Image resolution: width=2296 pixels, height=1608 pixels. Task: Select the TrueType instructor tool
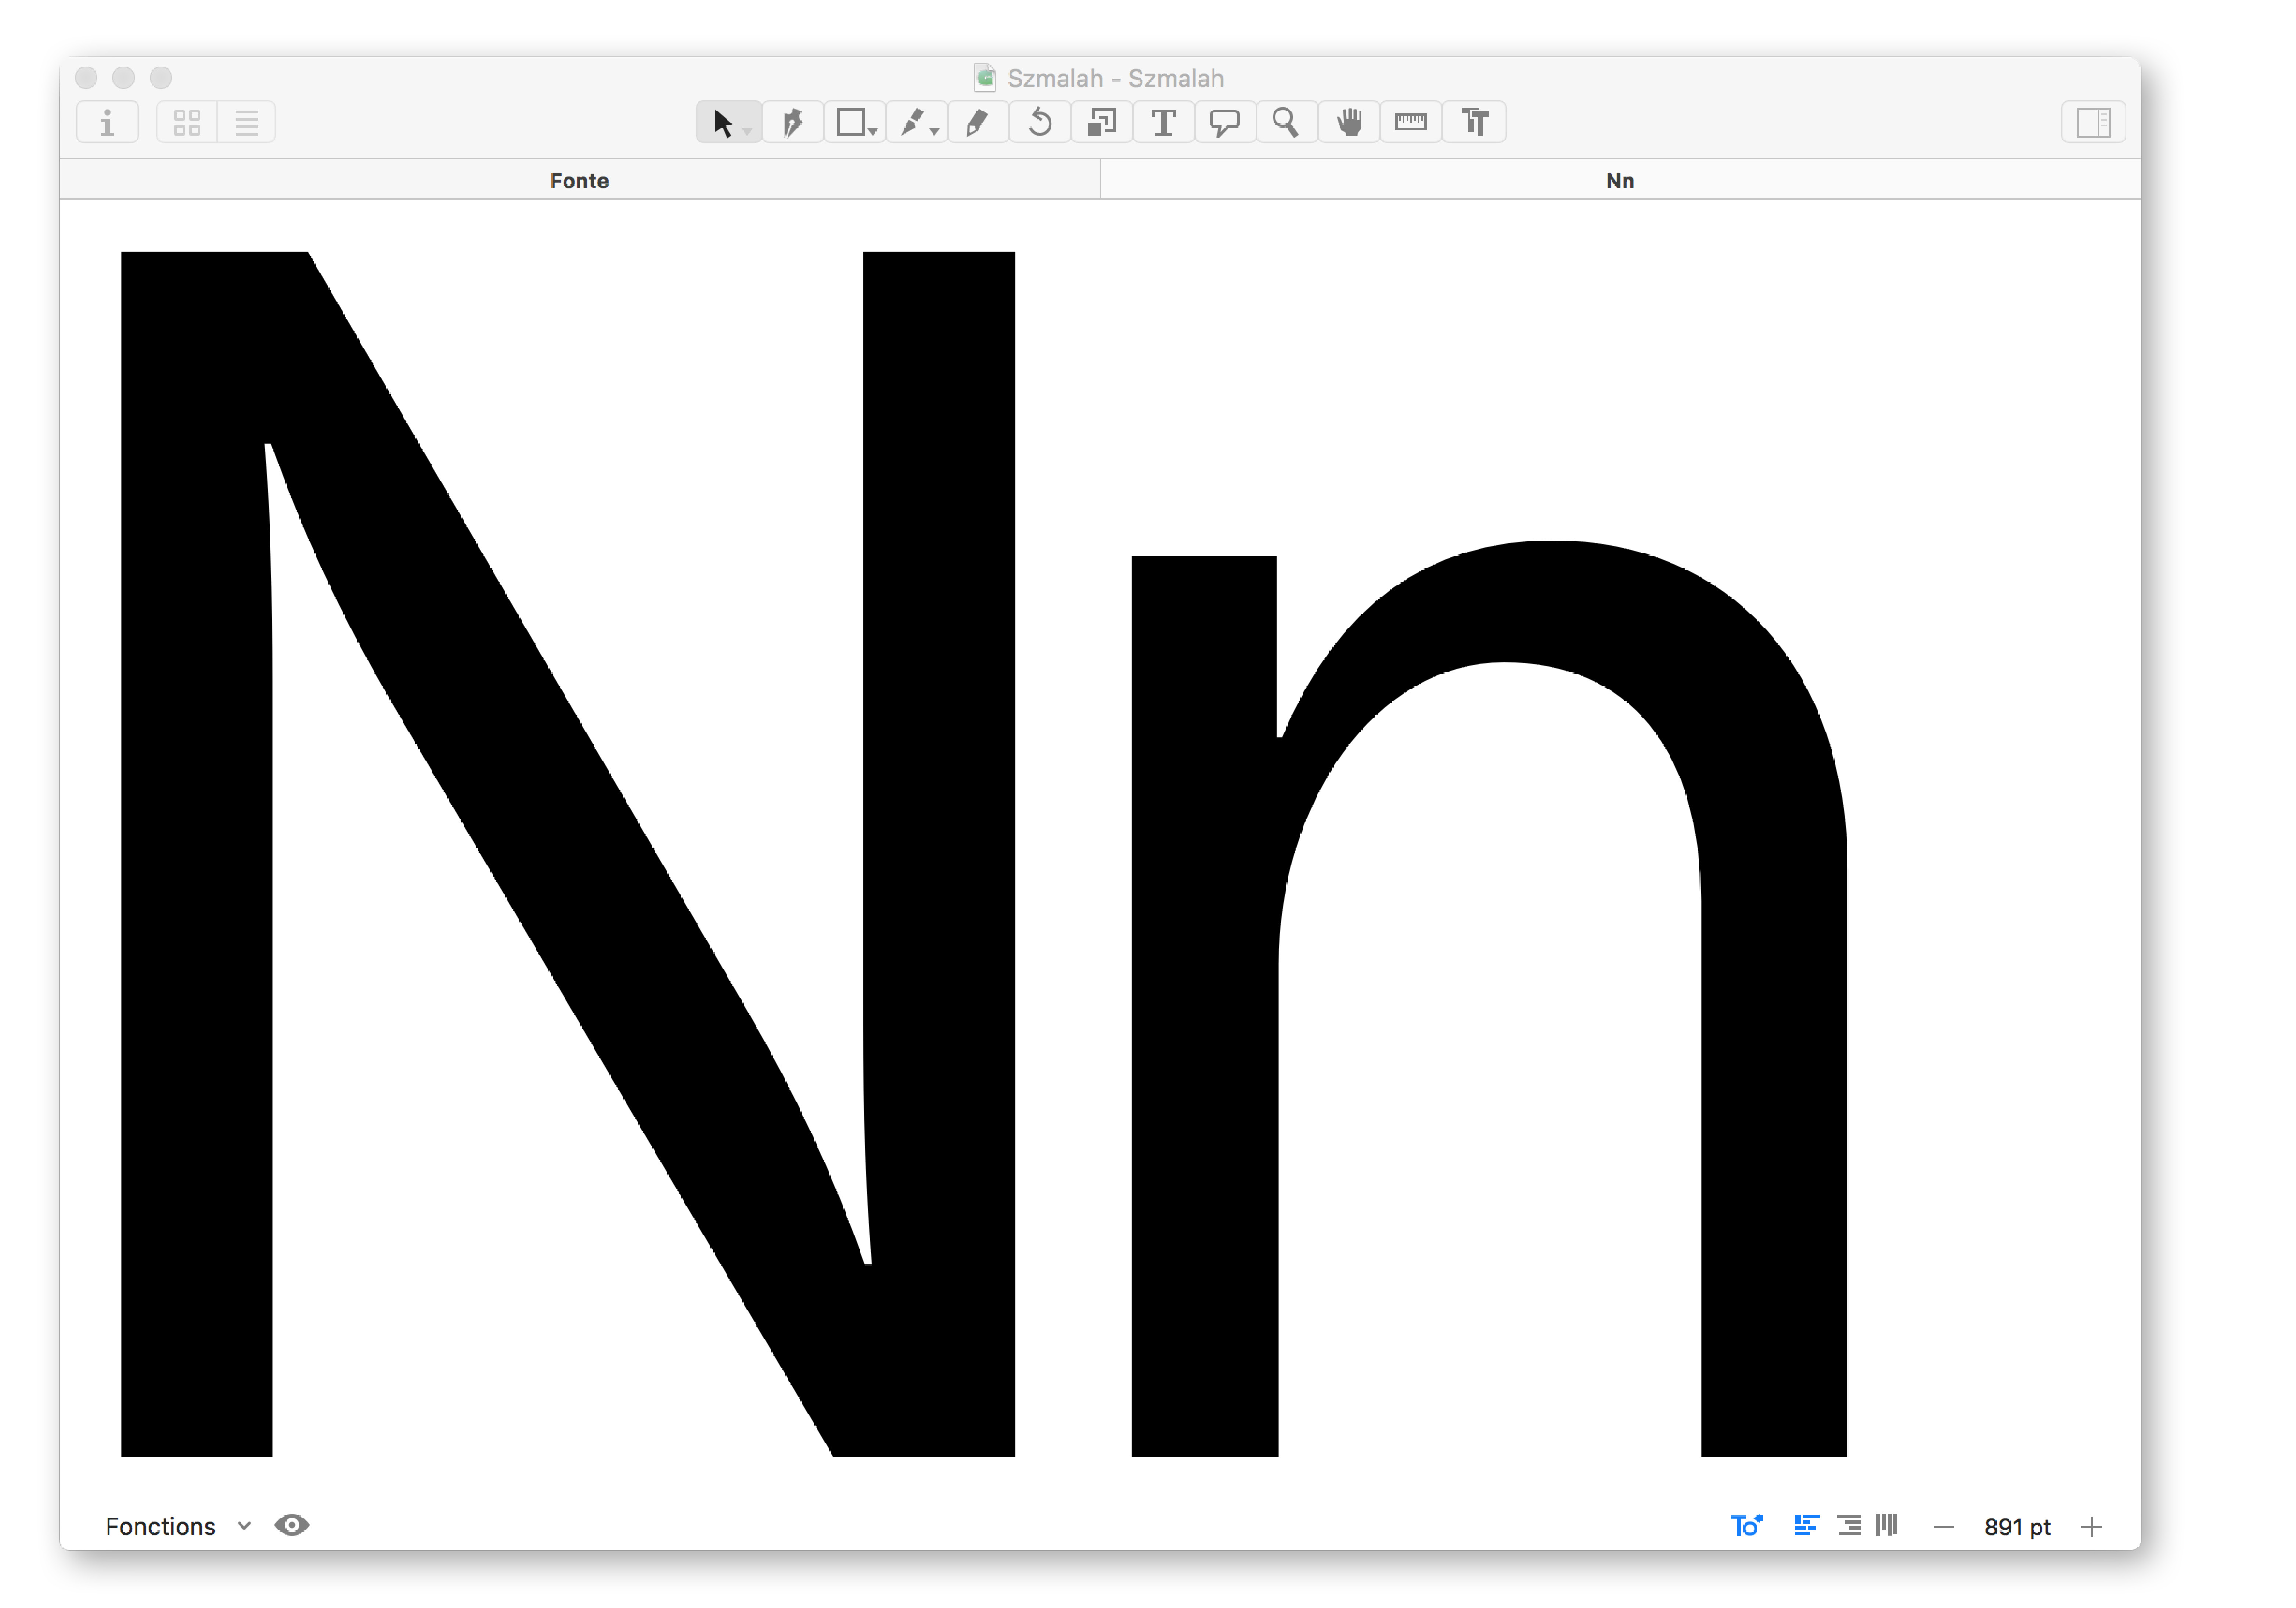(x=1474, y=122)
